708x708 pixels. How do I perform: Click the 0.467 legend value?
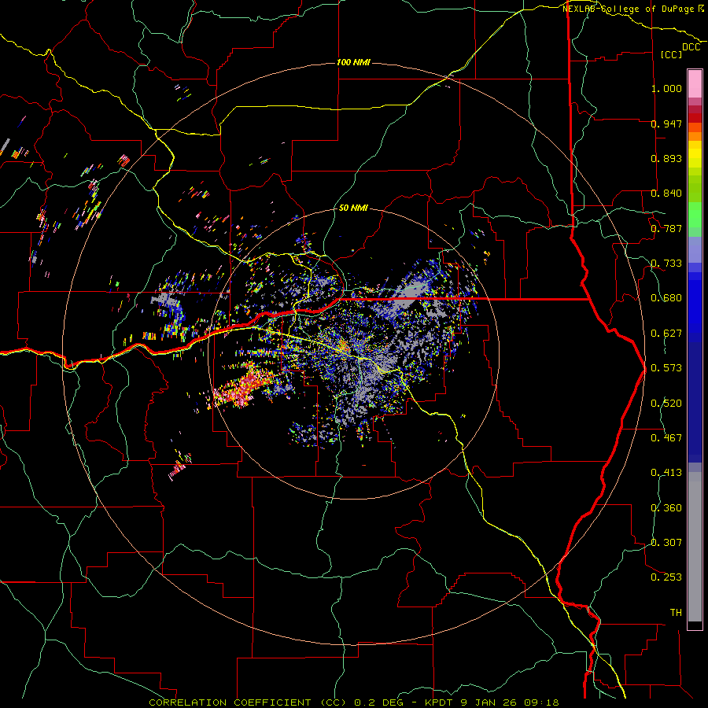666,437
